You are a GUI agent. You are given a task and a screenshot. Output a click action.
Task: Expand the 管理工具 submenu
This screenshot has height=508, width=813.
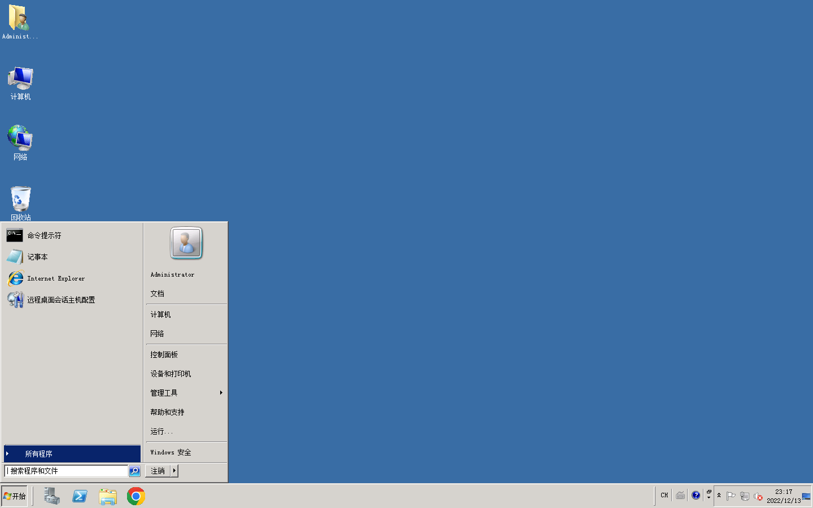point(164,392)
